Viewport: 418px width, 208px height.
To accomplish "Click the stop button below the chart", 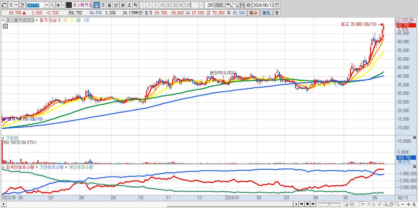I will click(307, 204).
